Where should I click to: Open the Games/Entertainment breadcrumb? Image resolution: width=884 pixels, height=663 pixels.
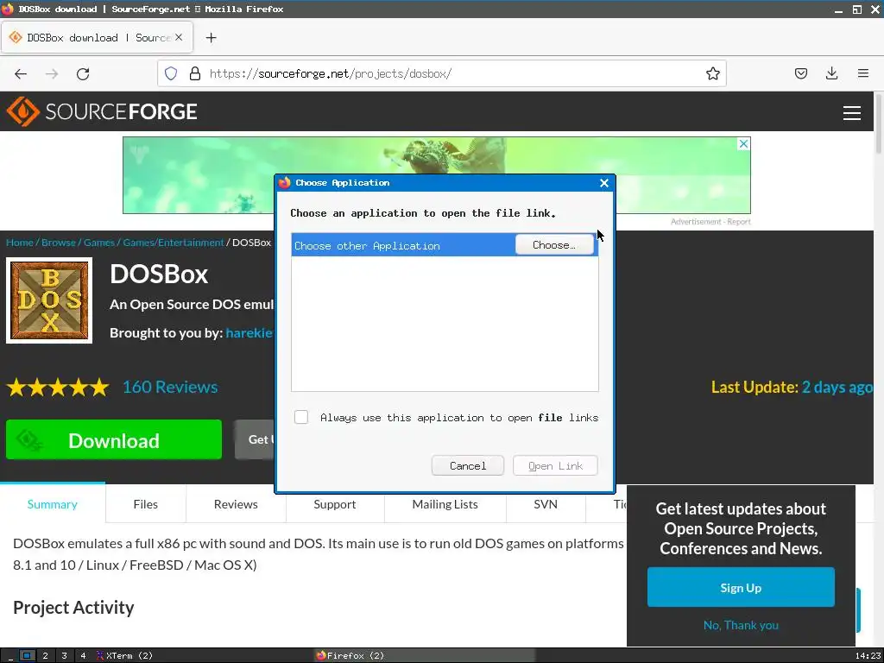tap(174, 243)
